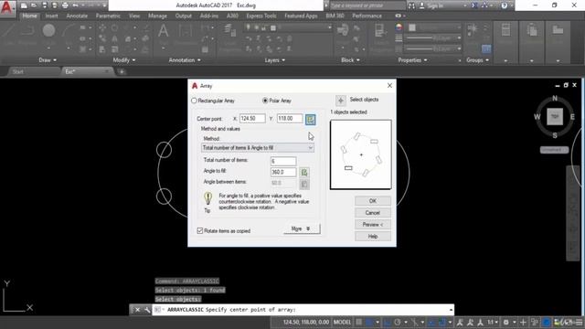This screenshot has height=329, width=585.
Task: Expand the Annotation panel
Action: pos(185,60)
